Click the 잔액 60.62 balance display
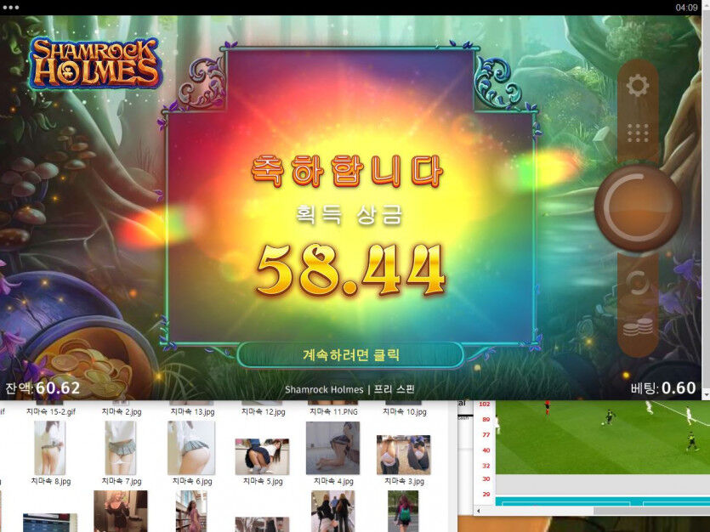Image resolution: width=710 pixels, height=532 pixels. (x=43, y=388)
